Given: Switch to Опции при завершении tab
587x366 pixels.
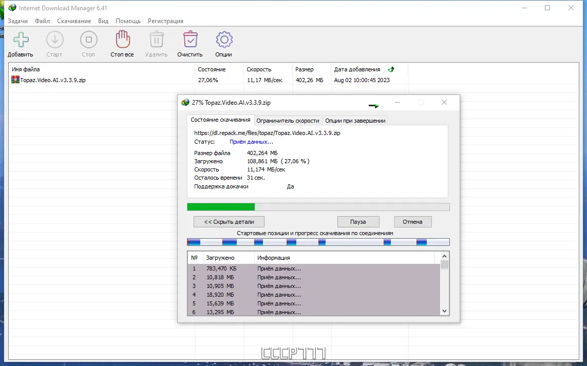Looking at the screenshot, I should coord(355,121).
